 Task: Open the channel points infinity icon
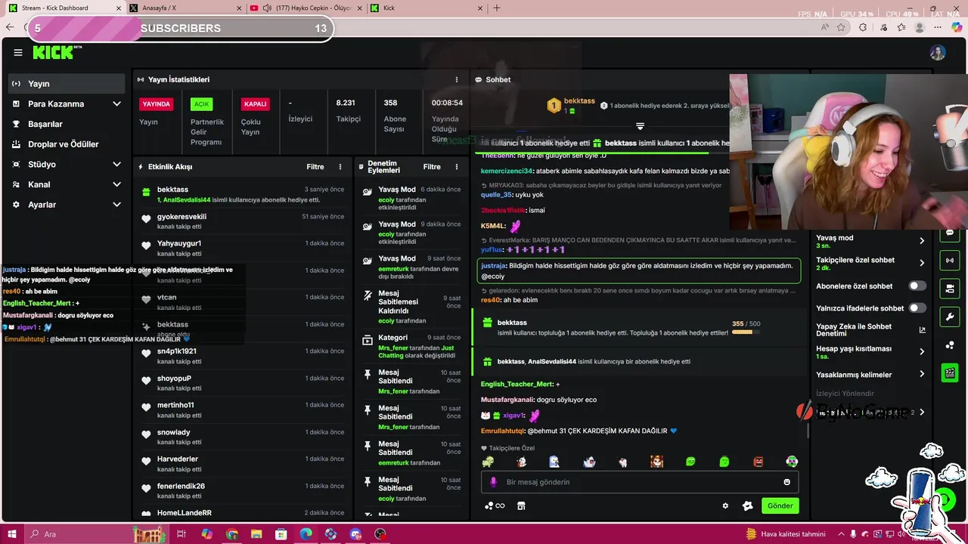pos(495,506)
